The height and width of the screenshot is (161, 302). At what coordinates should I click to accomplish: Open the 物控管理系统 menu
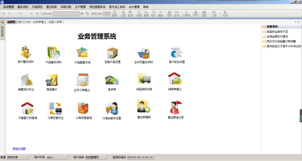(97, 7)
